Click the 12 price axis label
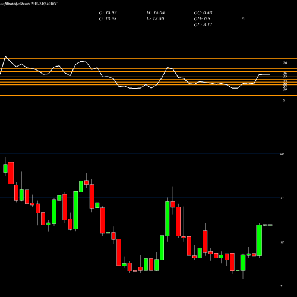297x297 pixels. point(282,242)
